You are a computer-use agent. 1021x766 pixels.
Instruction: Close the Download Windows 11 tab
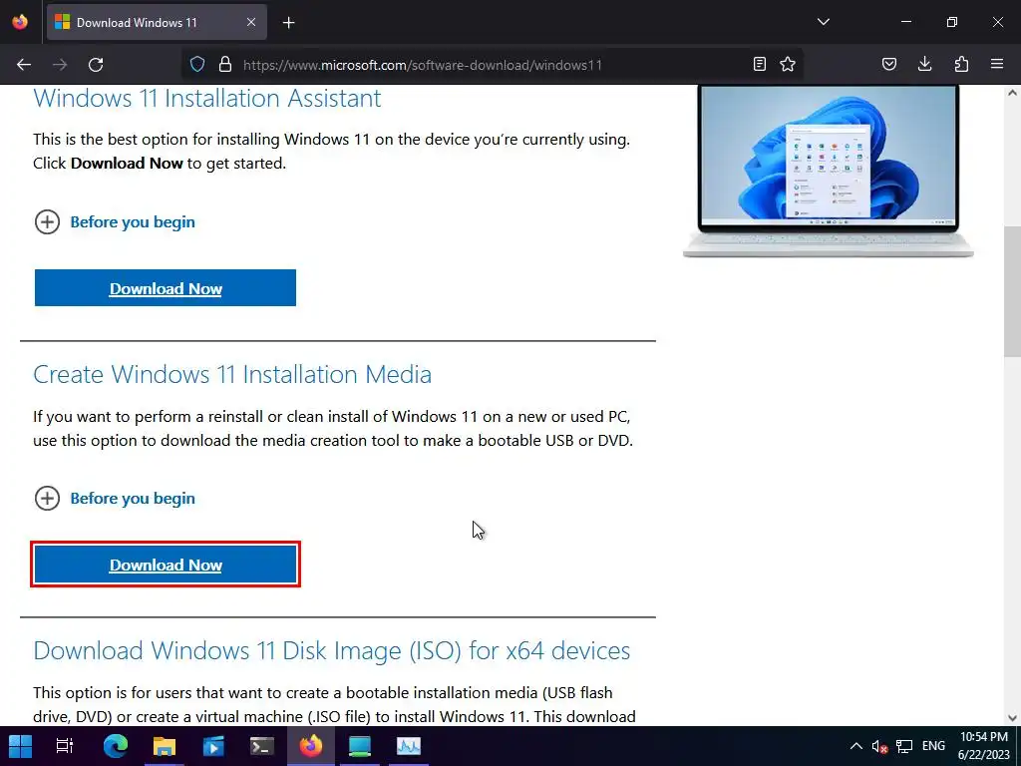[251, 23]
